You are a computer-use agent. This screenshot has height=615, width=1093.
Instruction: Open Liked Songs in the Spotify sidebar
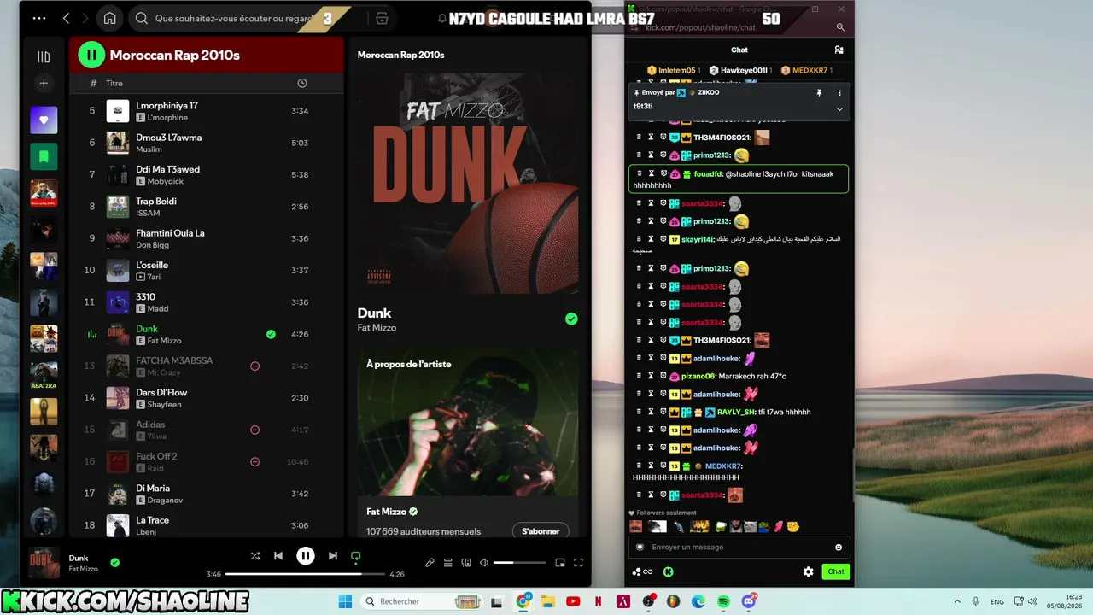pos(44,120)
